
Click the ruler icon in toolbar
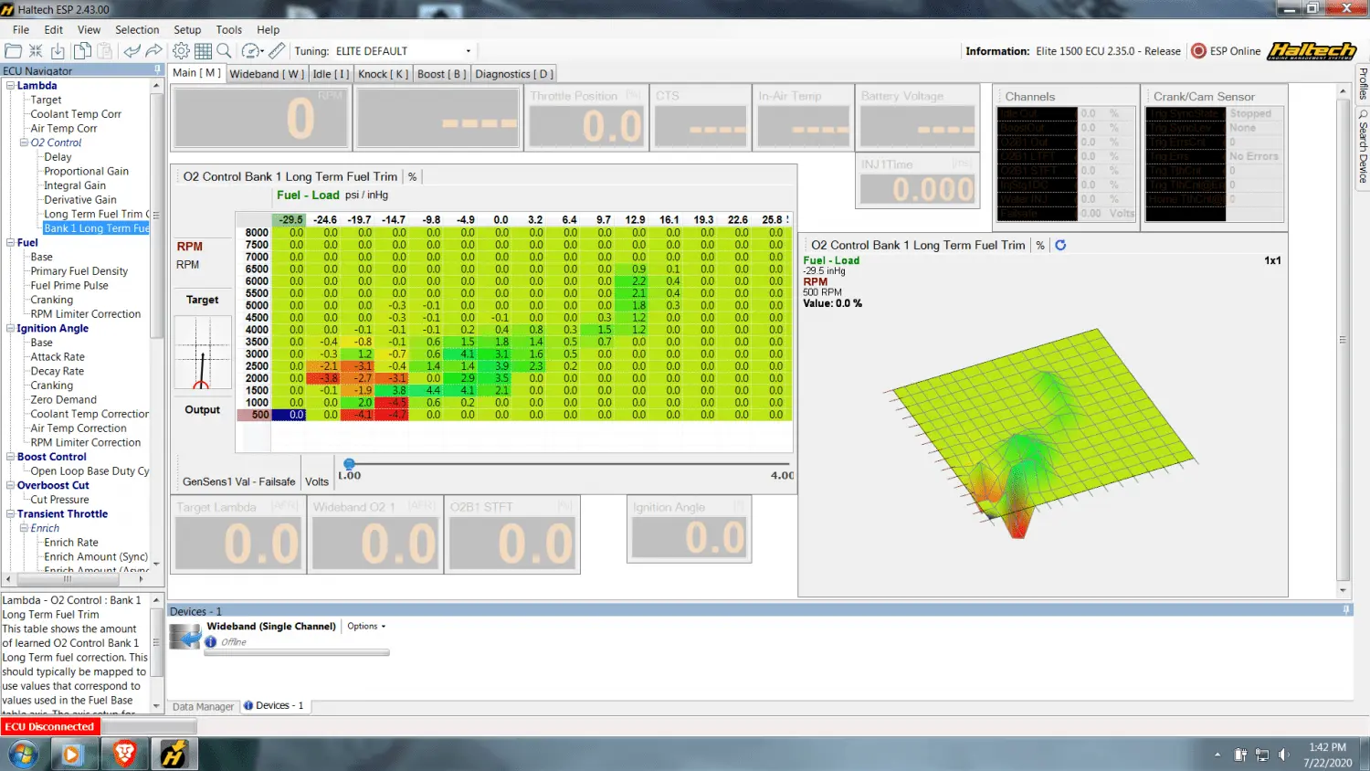click(278, 51)
